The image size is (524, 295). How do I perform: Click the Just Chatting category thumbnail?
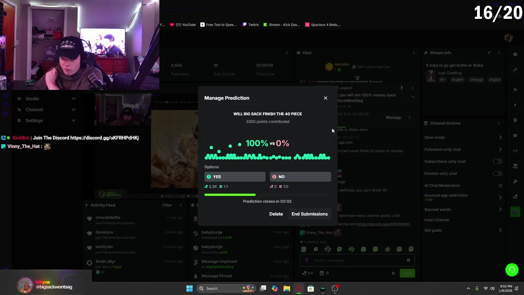(x=430, y=76)
